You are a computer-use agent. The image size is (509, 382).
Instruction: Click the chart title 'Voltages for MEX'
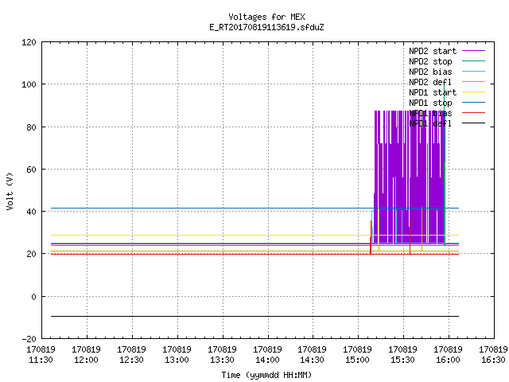click(x=266, y=17)
